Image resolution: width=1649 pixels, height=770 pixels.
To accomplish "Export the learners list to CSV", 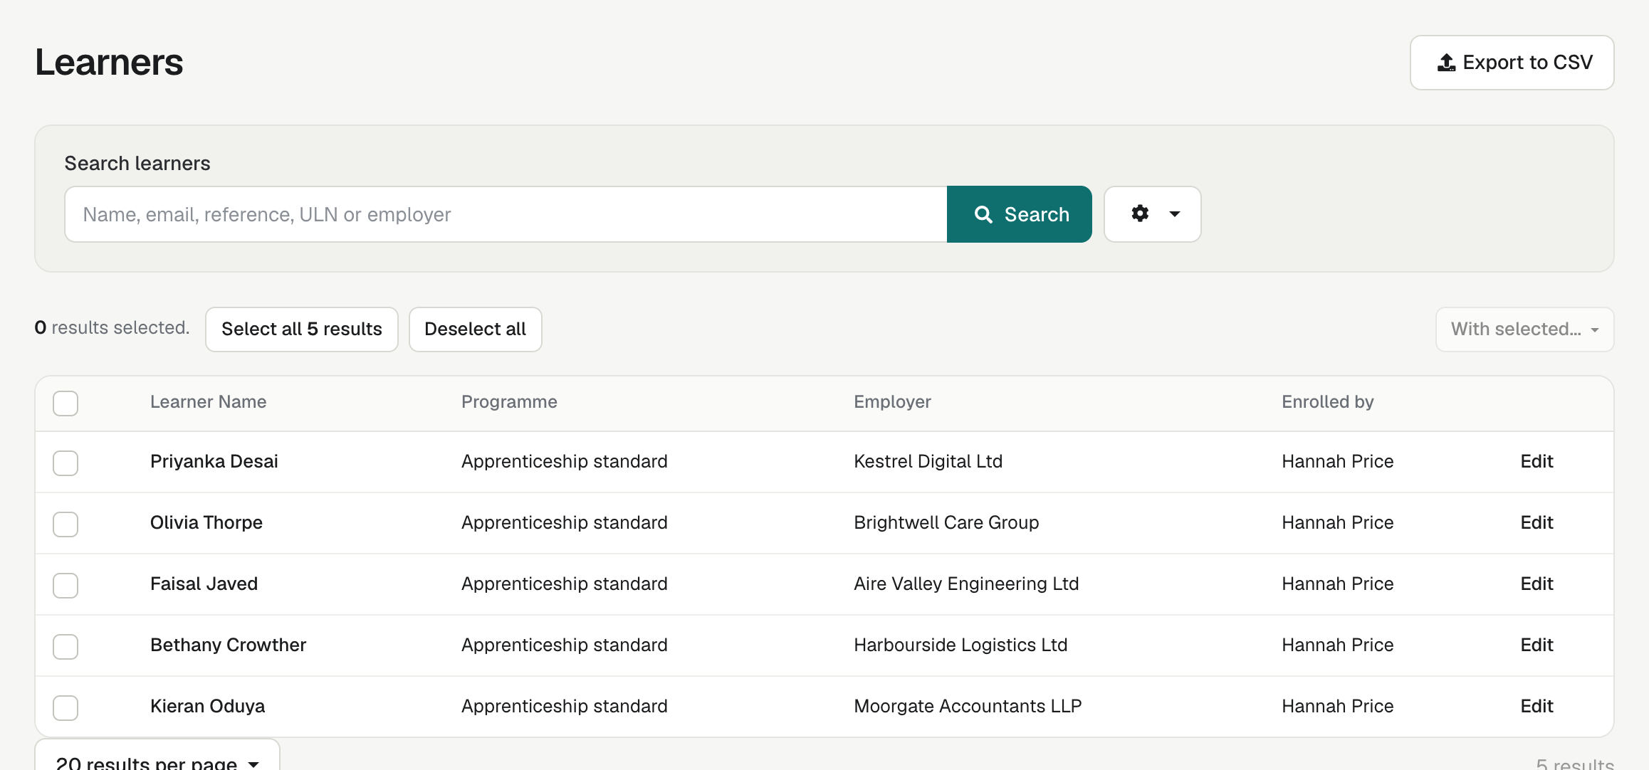I will coord(1512,63).
